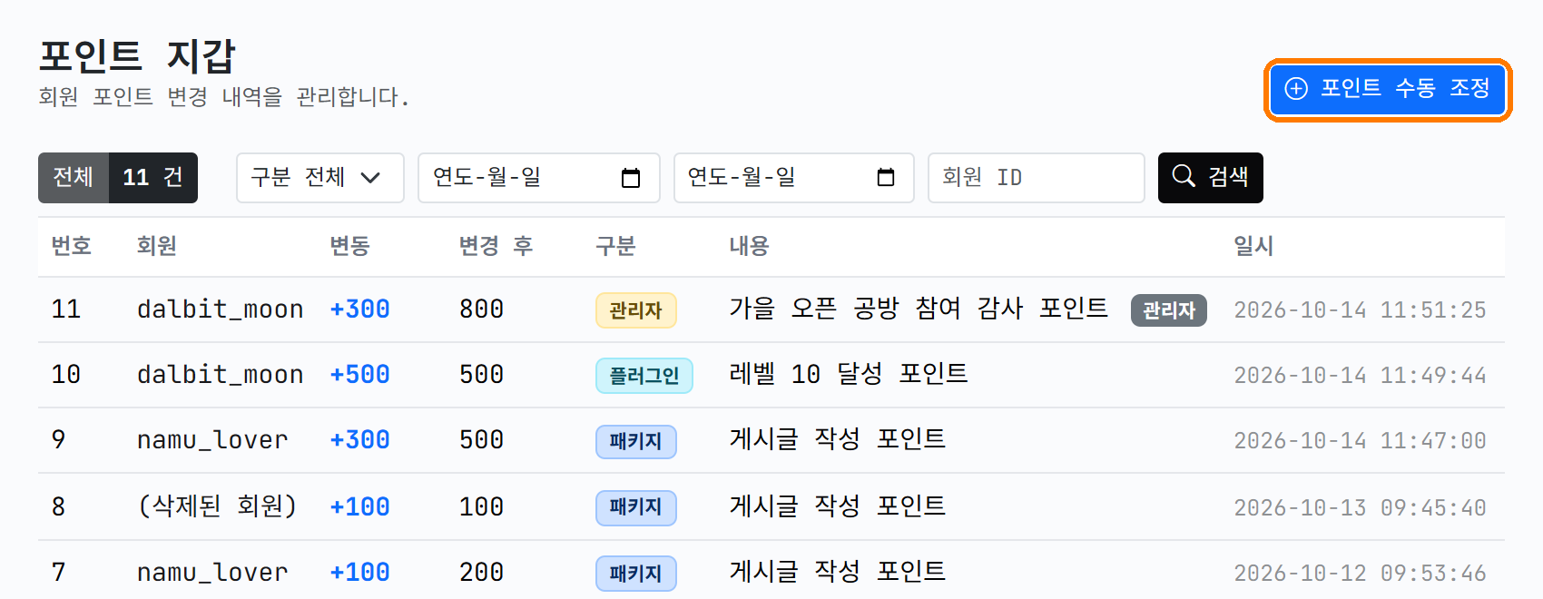This screenshot has width=1543, height=599.
Task: Click timestamp 2026-10-13 09:45:40
Action: tap(1360, 508)
